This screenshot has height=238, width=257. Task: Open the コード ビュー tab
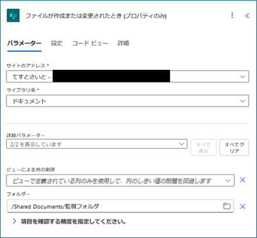tap(90, 43)
